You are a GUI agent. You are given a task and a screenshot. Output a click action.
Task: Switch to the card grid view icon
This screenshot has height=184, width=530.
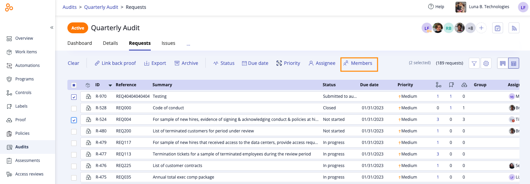[502, 63]
